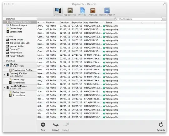Screen dimensions: 169x136
Task: Open the Documentation toolbar icon
Action: [x=107, y=10]
